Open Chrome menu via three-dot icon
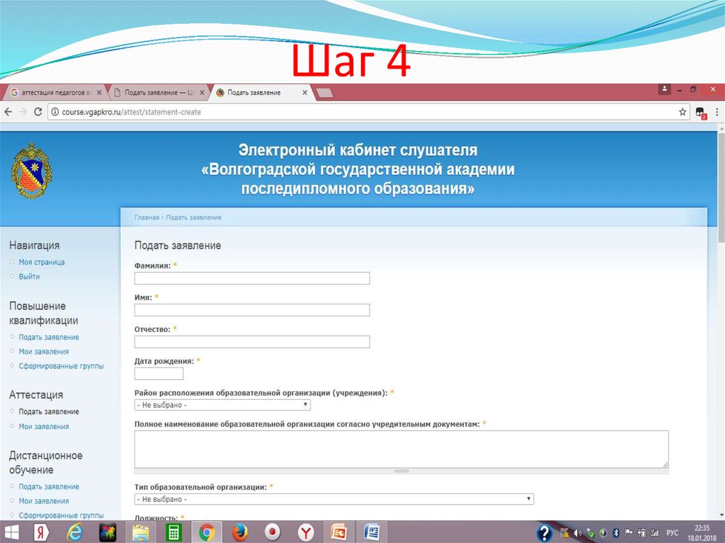725x543 pixels. 717,112
